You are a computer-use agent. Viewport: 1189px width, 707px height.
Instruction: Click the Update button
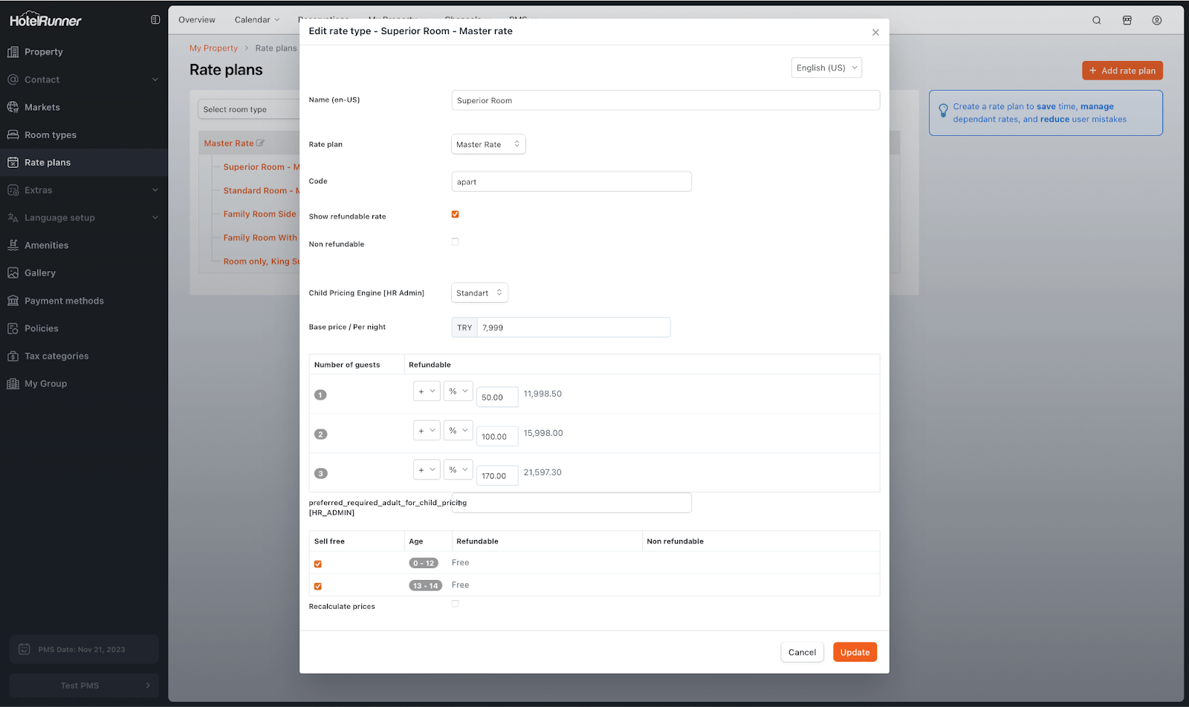(855, 652)
